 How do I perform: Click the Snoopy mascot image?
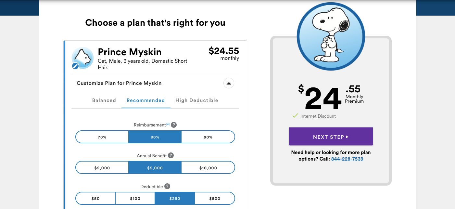331,36
